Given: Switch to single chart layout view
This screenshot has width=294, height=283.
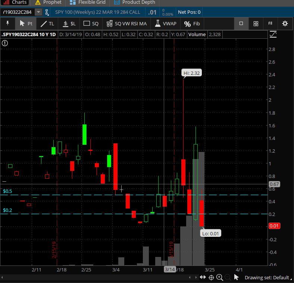Looking at the screenshot, I should click(x=241, y=23).
